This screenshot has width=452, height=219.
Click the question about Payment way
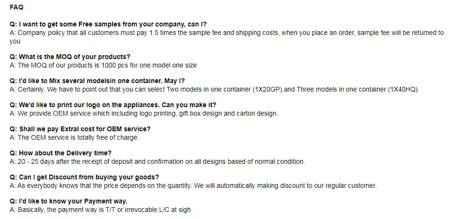click(69, 201)
